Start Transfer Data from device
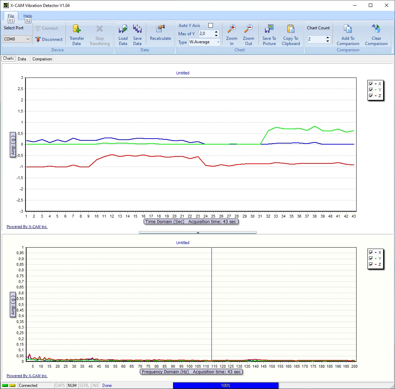 point(77,35)
